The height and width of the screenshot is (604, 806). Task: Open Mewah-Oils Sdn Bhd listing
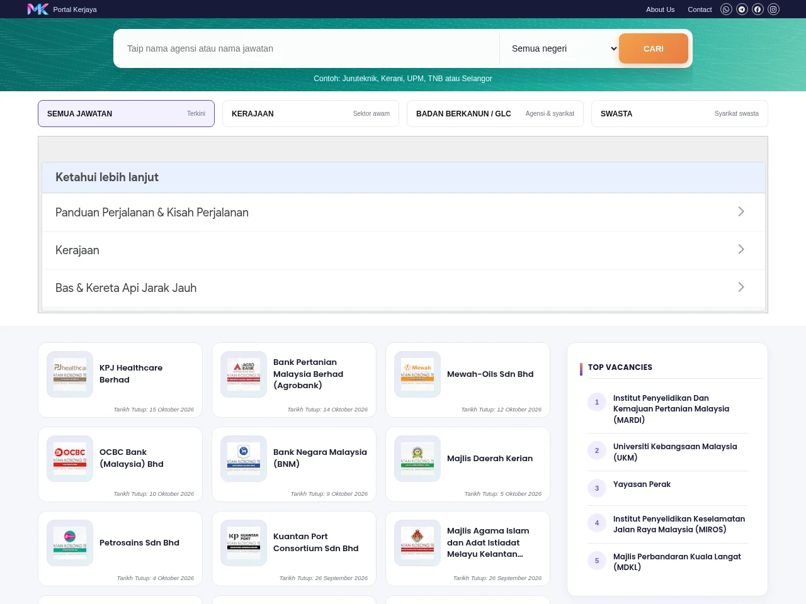(490, 374)
